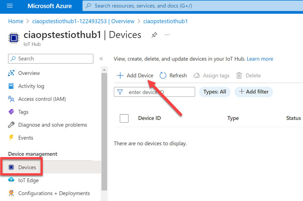
Task: Open Events lightning bolt item
Action: pyautogui.click(x=11, y=138)
